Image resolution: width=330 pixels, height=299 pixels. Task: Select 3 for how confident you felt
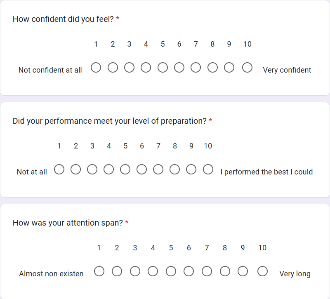(x=129, y=68)
